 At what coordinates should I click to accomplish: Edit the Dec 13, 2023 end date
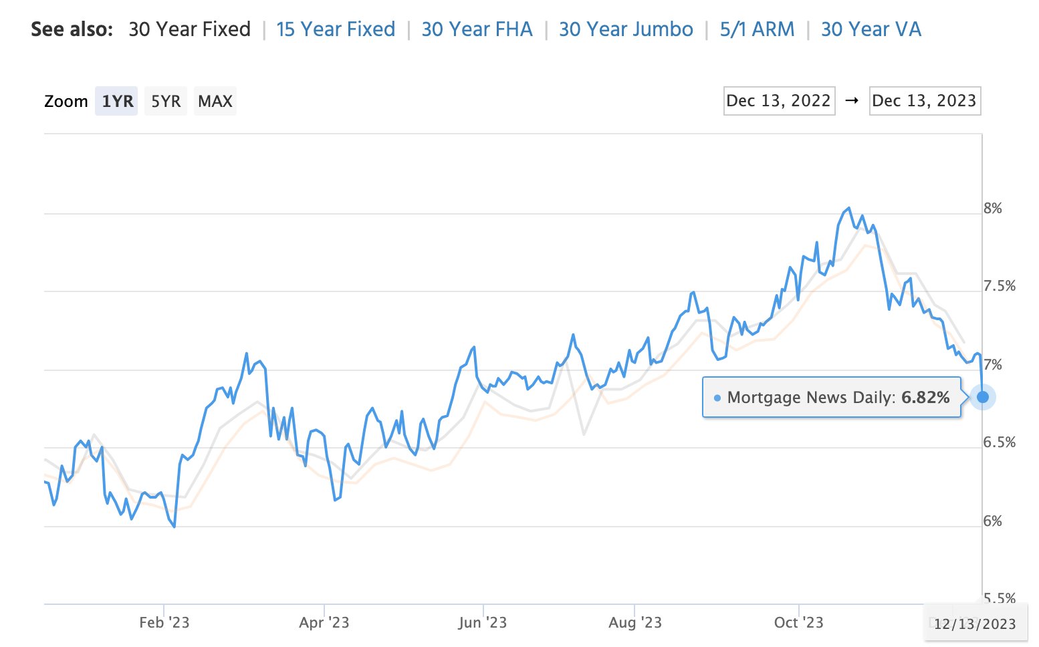(925, 101)
